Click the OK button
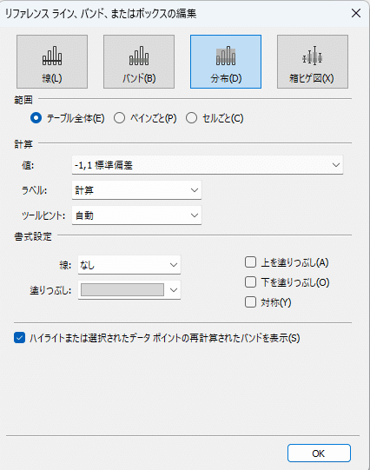The image size is (370, 470). click(319, 453)
